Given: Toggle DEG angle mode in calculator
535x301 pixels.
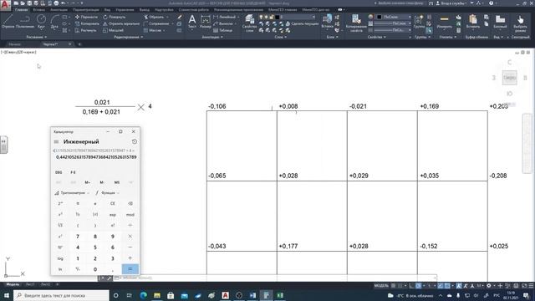Looking at the screenshot, I should [x=59, y=172].
